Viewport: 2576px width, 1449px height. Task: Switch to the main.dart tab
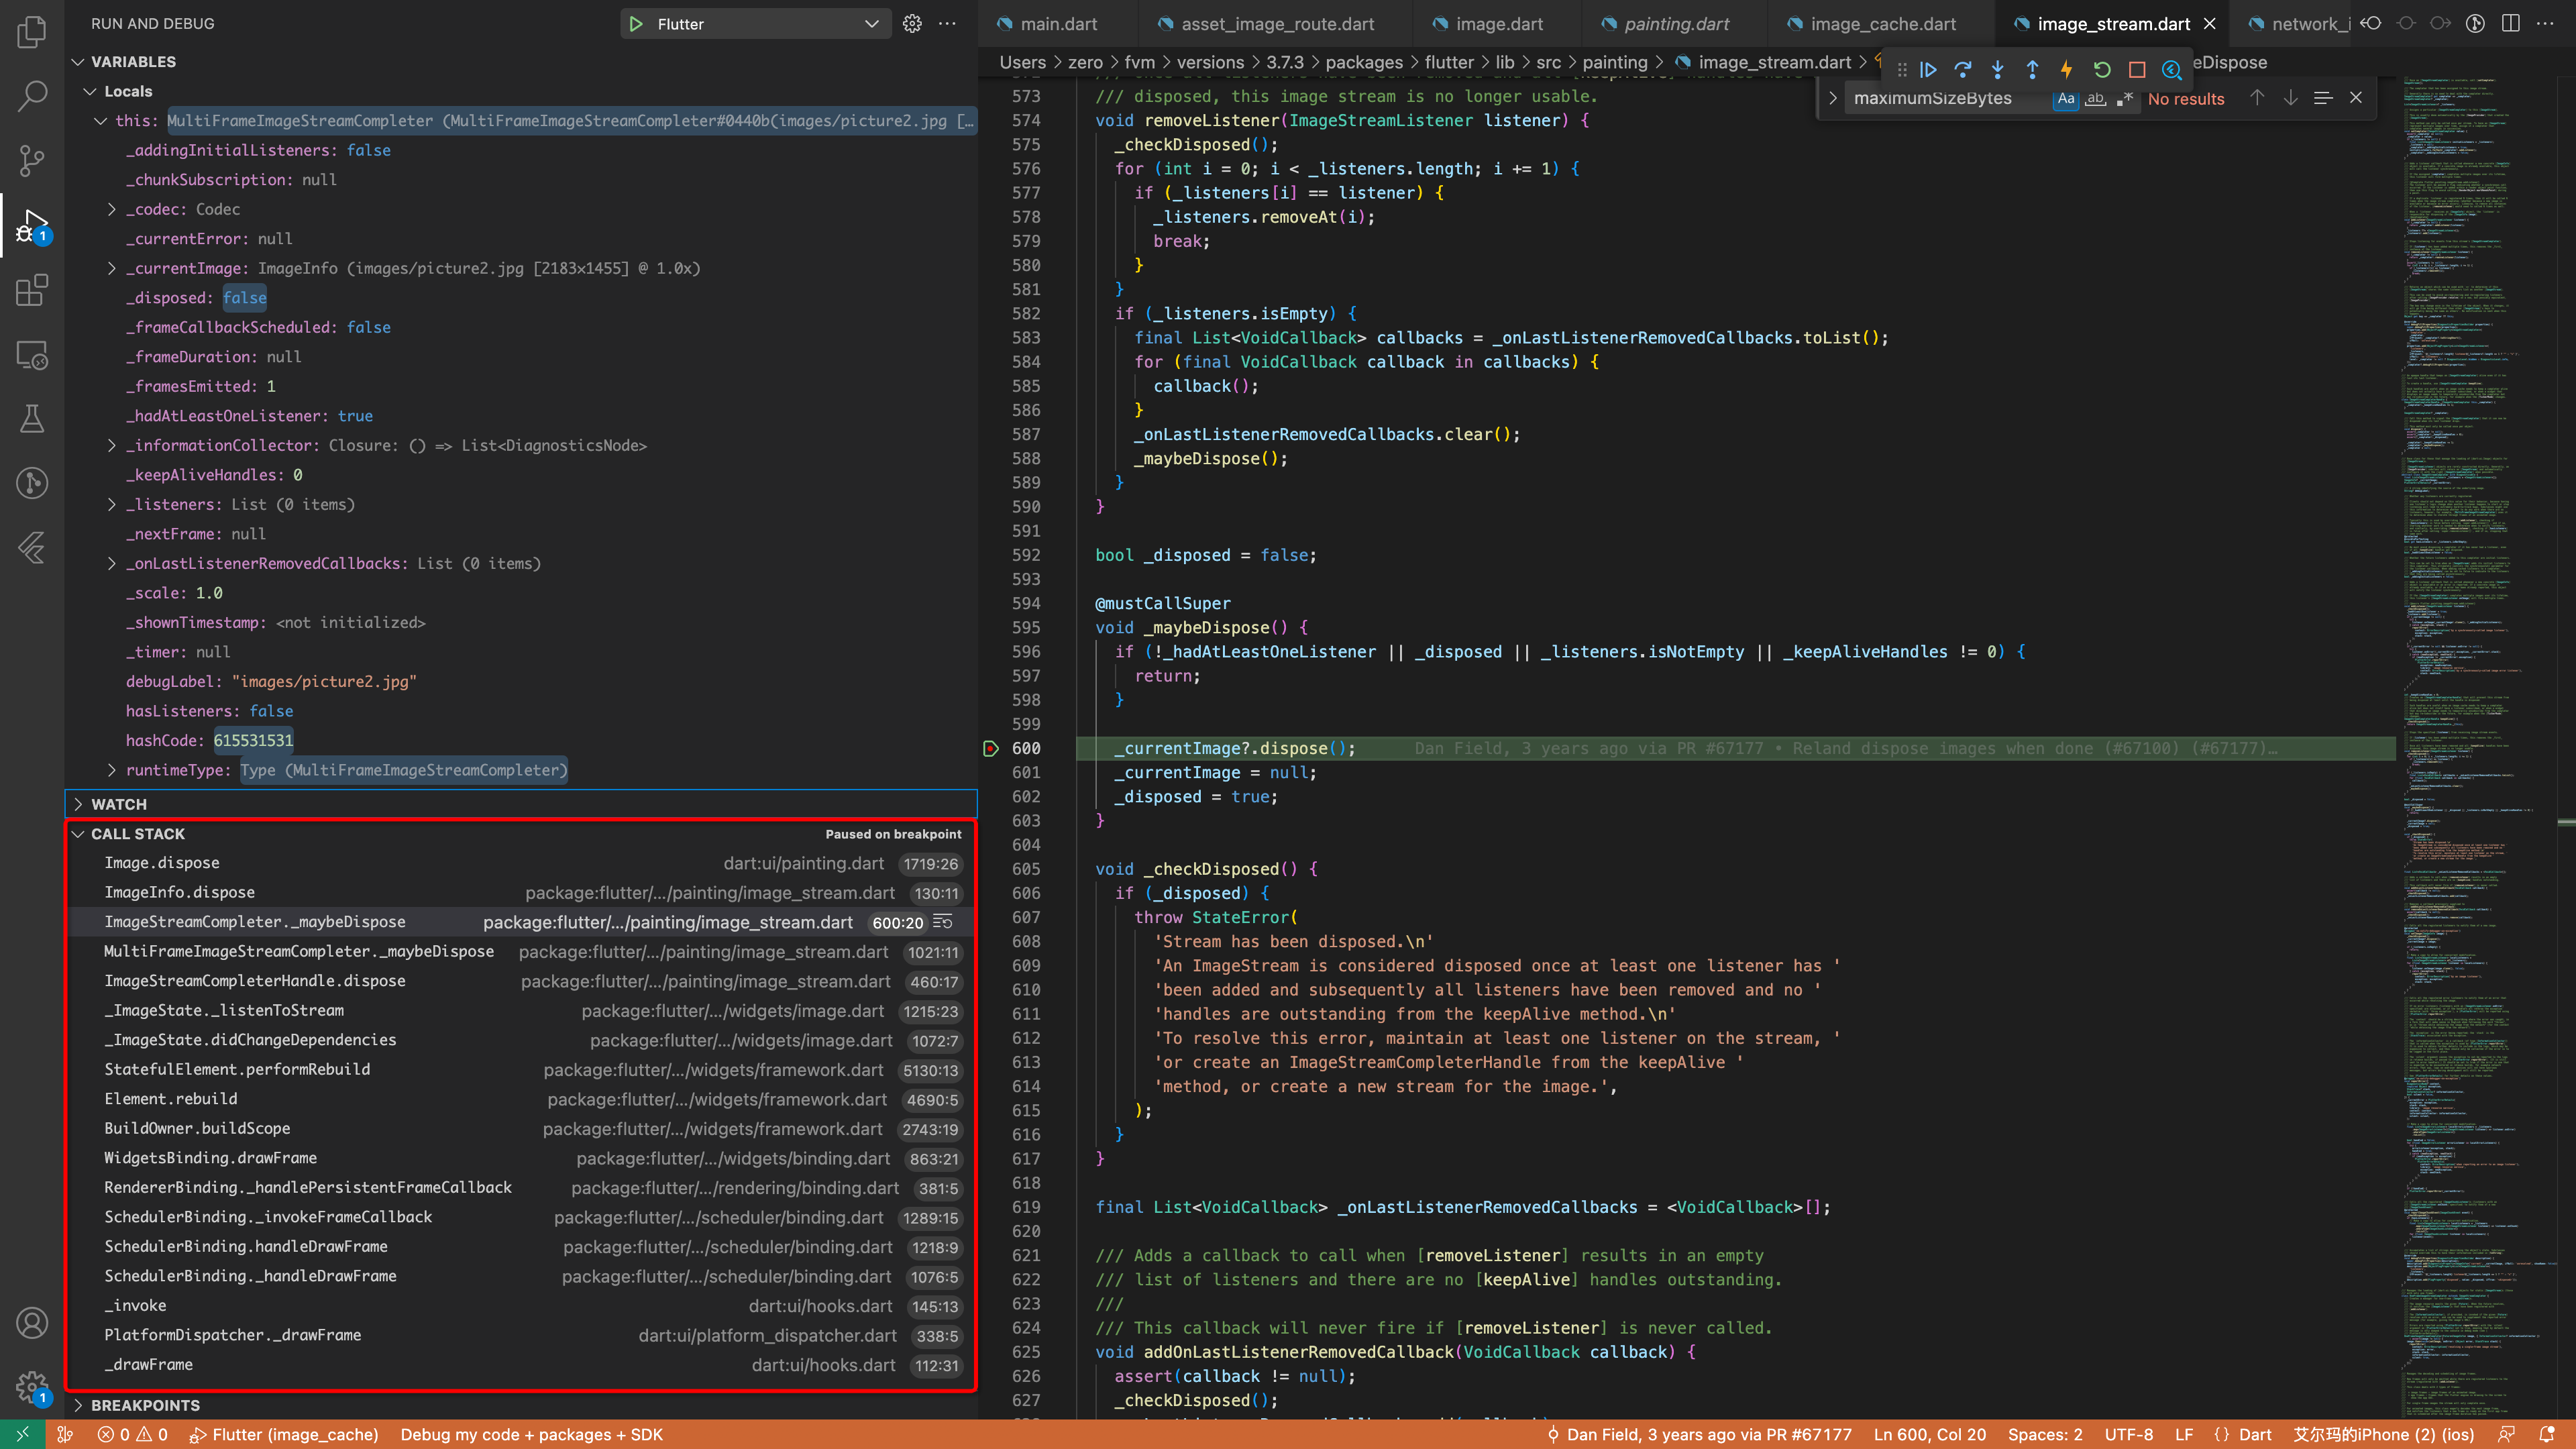1058,24
